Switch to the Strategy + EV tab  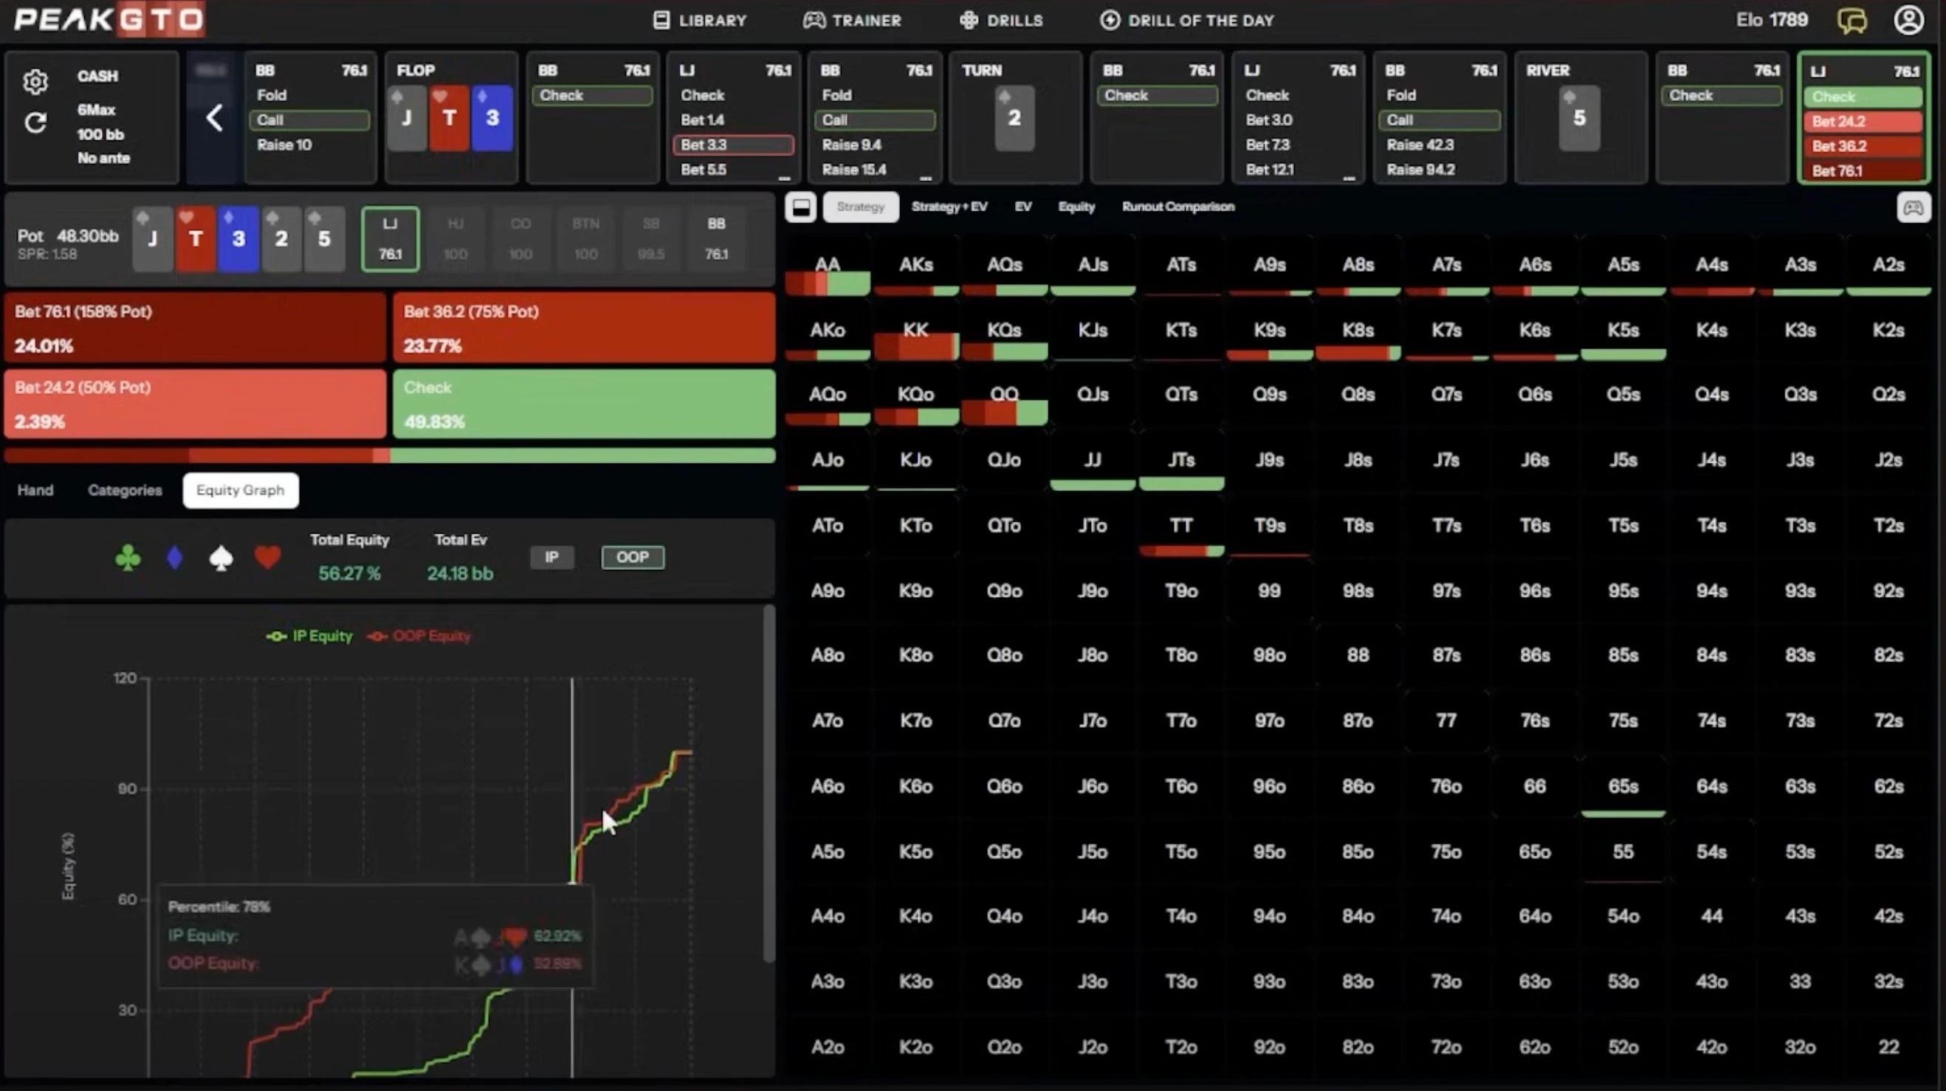tap(949, 207)
